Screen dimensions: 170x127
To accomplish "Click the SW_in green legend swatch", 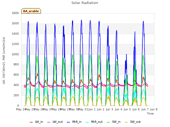I will pyautogui.click(x=108, y=122).
